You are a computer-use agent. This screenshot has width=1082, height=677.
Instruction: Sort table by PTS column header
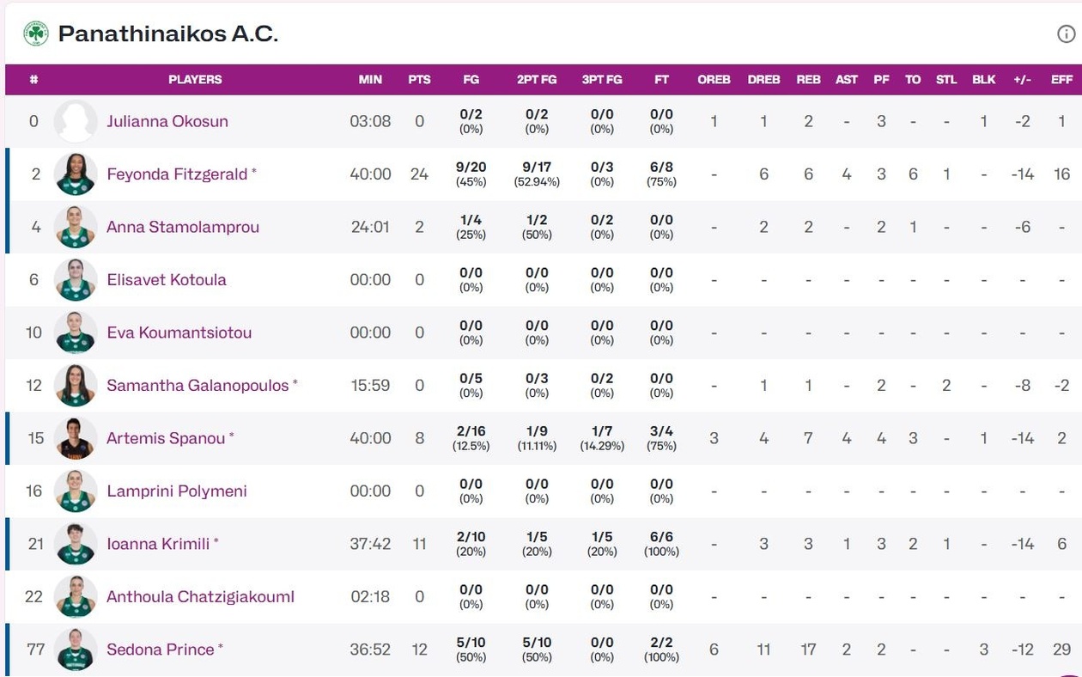tap(419, 80)
